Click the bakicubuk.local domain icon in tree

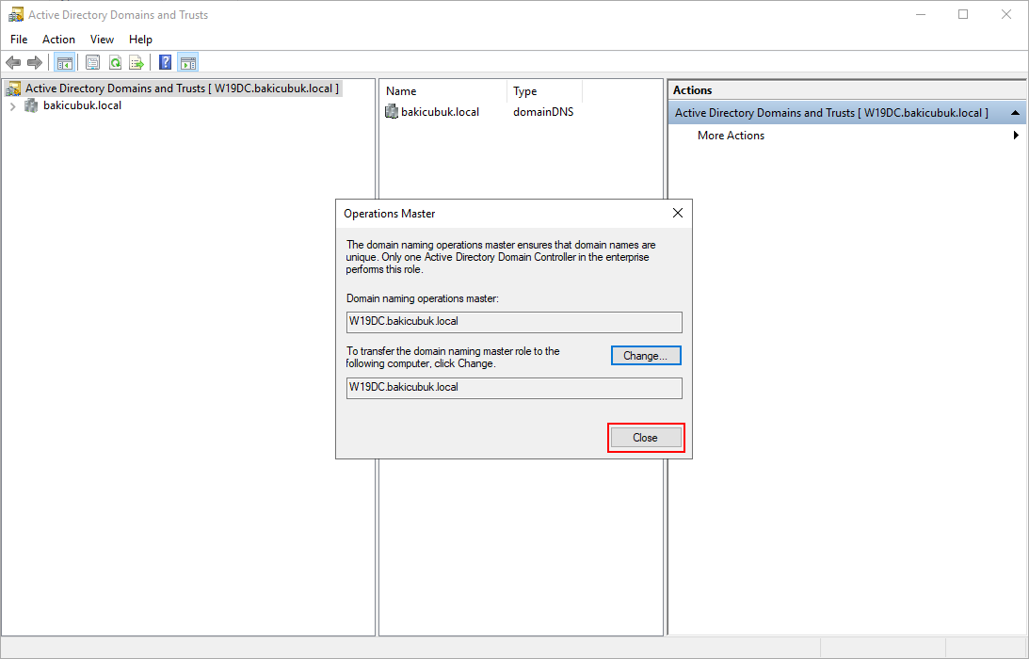pyautogui.click(x=31, y=105)
